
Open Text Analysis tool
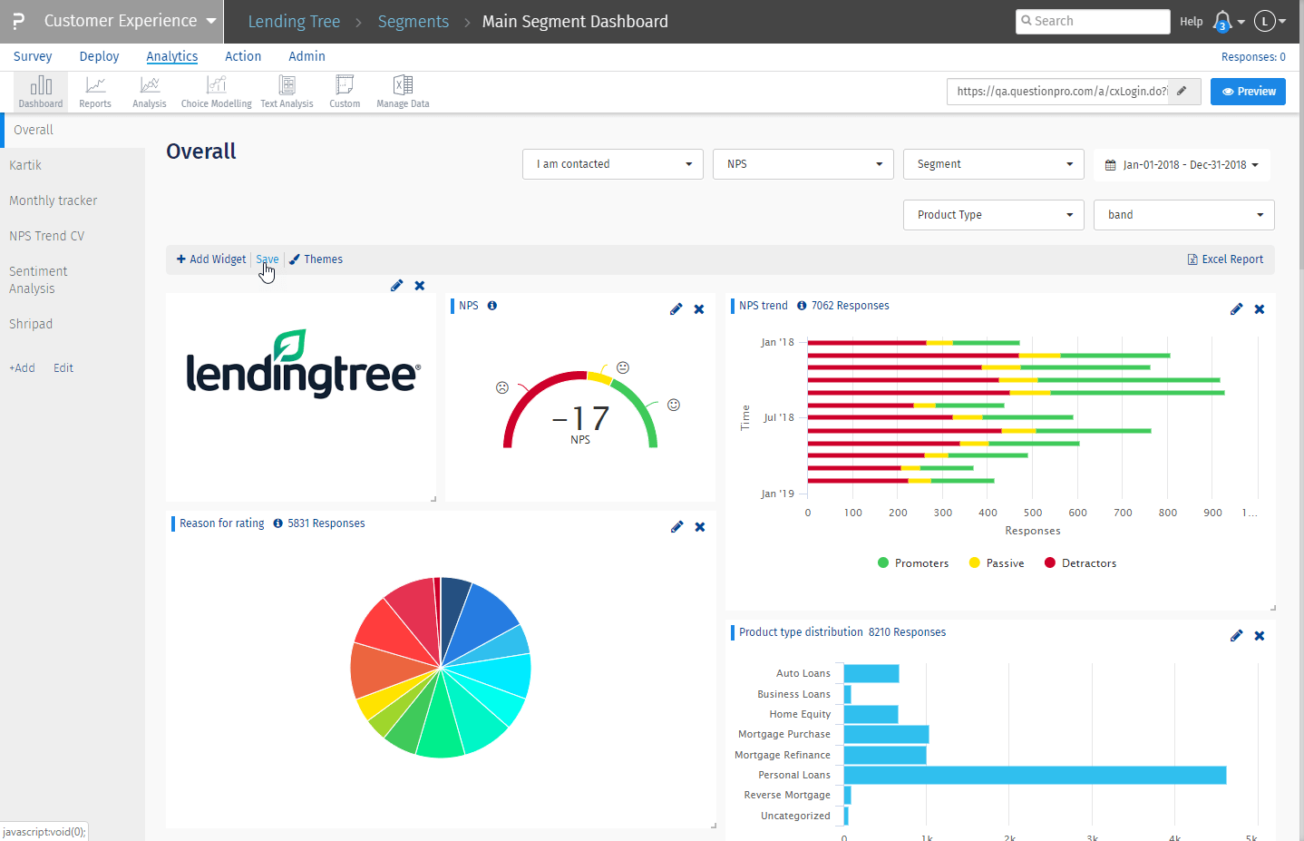coord(287,92)
